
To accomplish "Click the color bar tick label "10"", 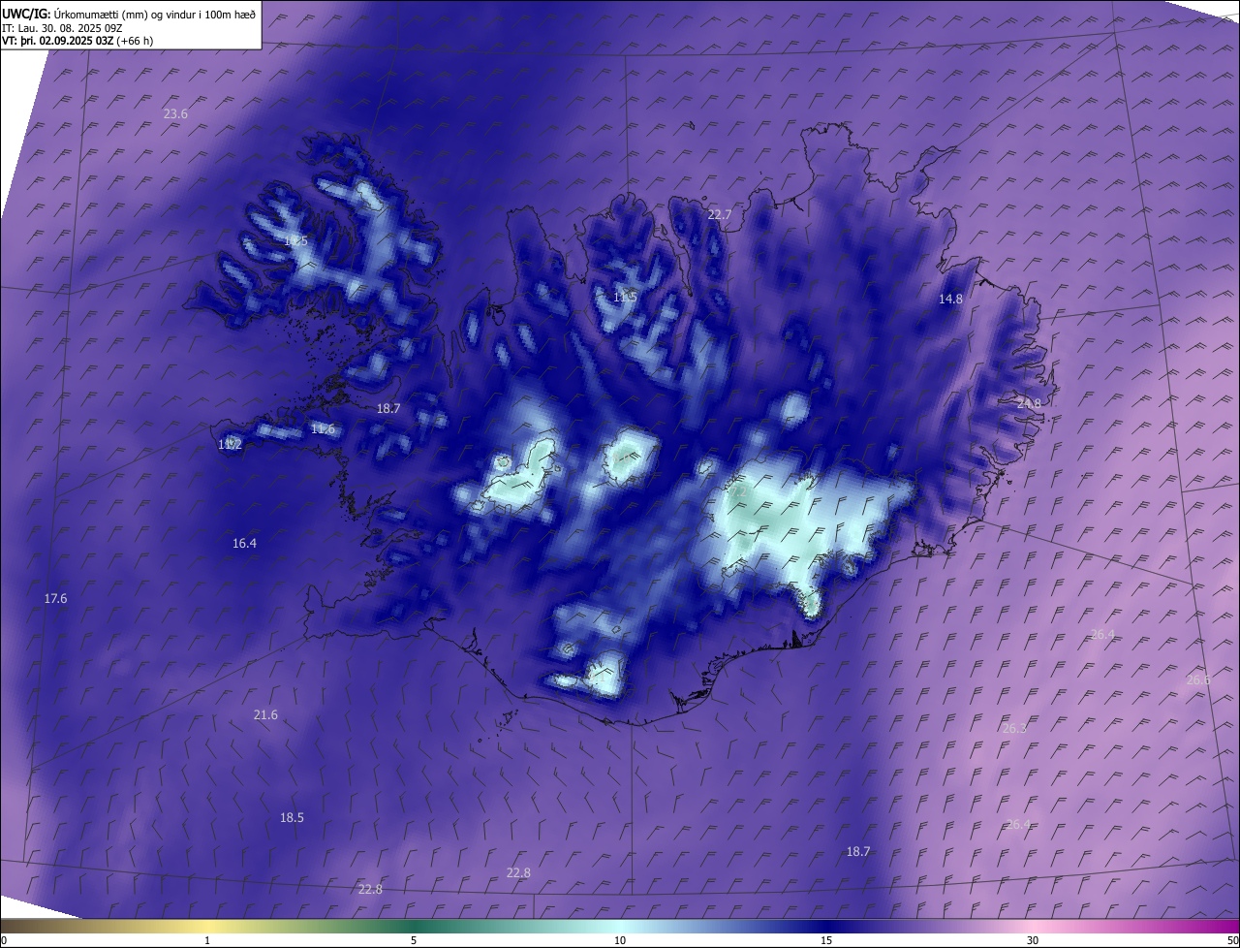I will [x=620, y=940].
